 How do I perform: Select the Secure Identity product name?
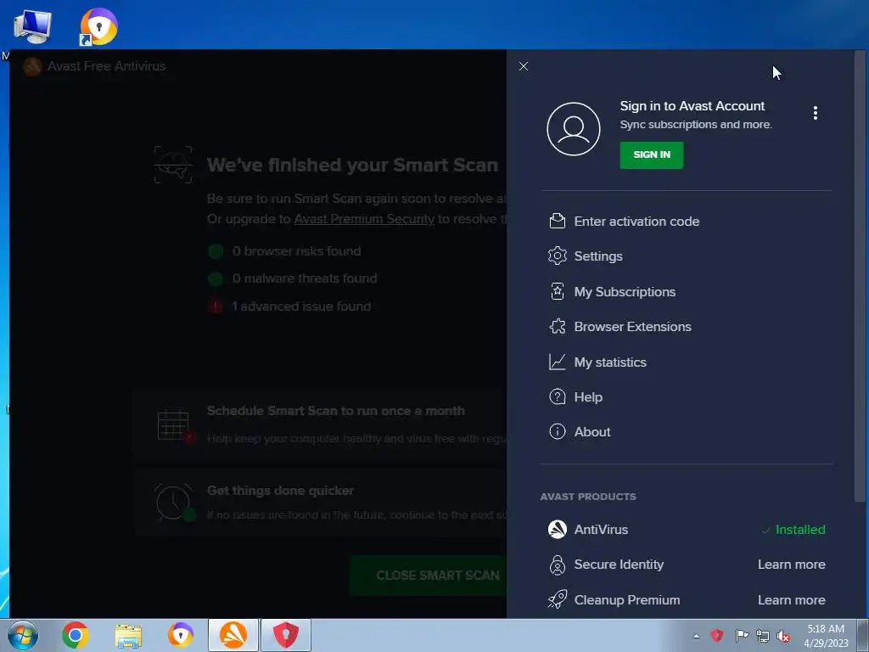[619, 565]
